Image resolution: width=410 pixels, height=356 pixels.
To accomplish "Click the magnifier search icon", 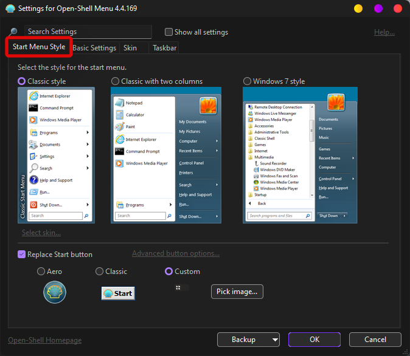I will coord(13,32).
